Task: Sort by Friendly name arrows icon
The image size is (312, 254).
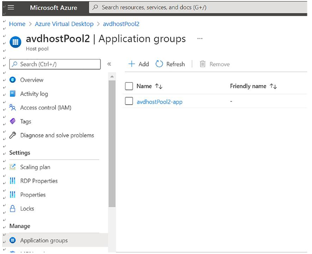Action: pyautogui.click(x=273, y=86)
